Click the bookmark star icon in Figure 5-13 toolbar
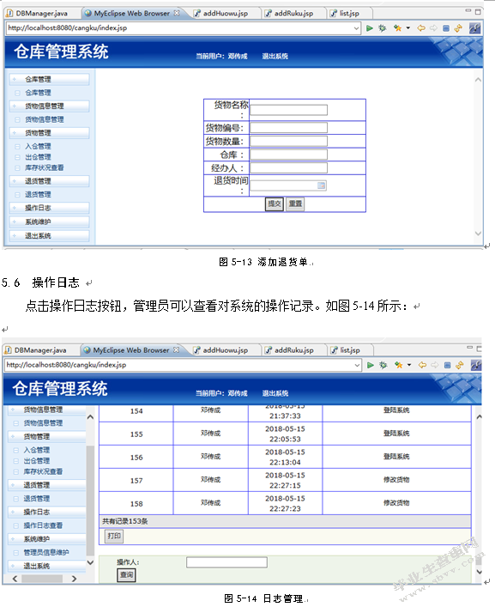The image size is (495, 607). [x=397, y=27]
